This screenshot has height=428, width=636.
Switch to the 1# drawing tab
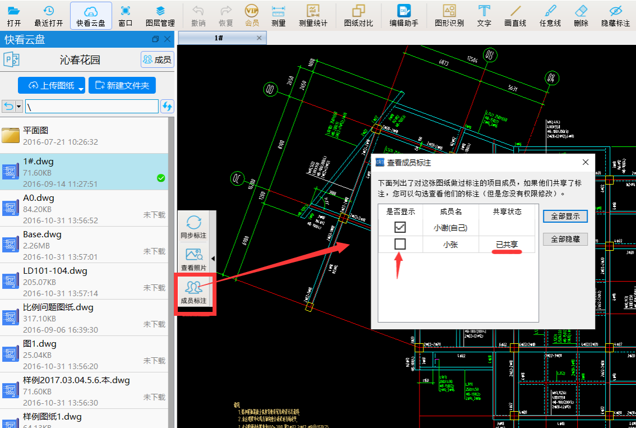click(219, 38)
